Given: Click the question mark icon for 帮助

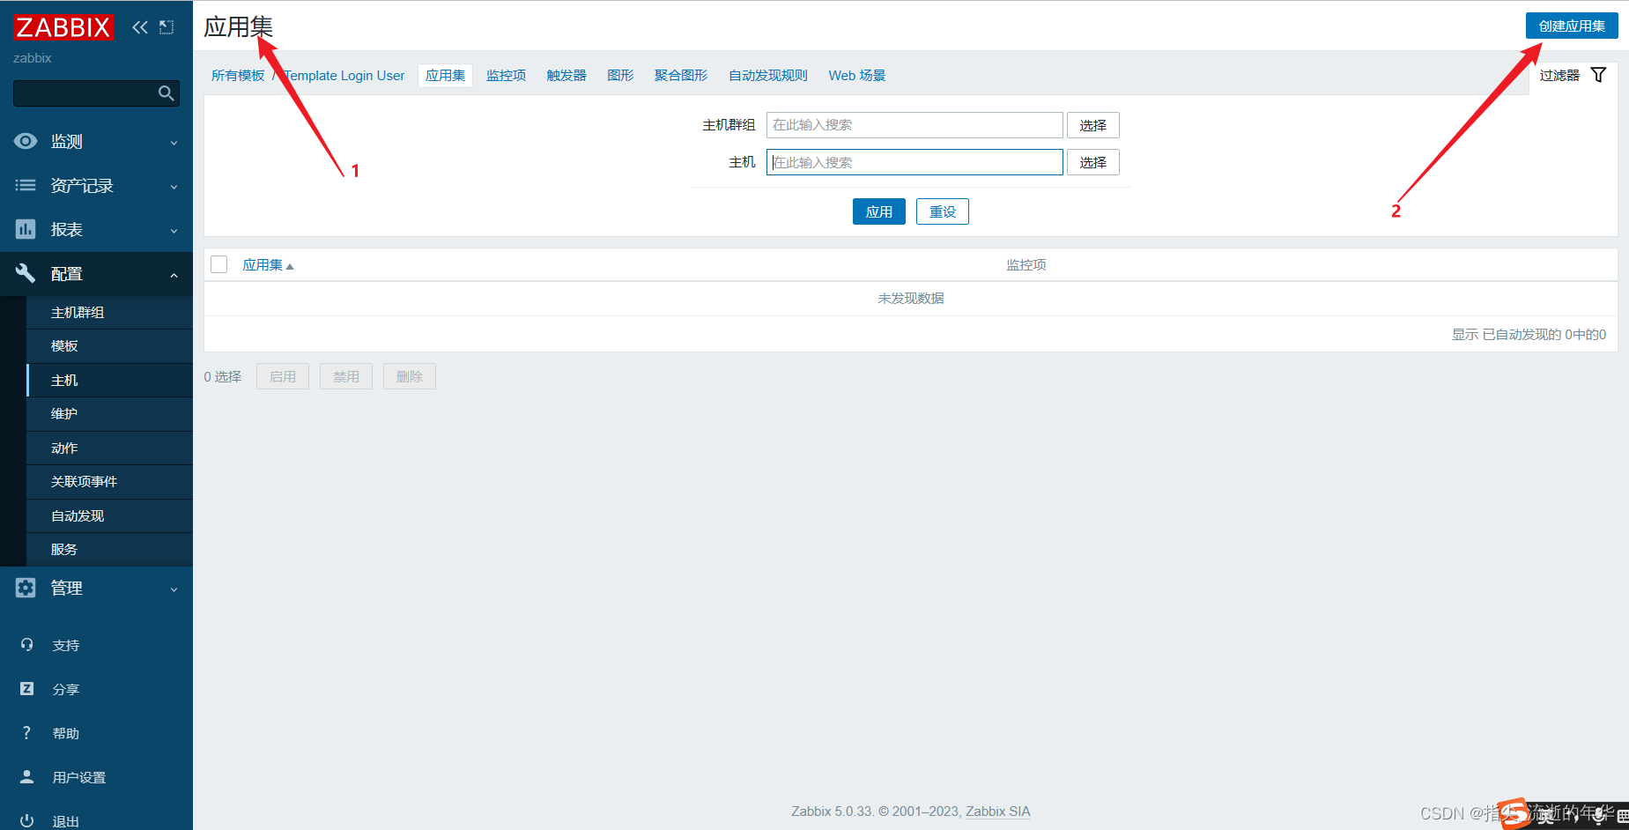Looking at the screenshot, I should (x=26, y=733).
